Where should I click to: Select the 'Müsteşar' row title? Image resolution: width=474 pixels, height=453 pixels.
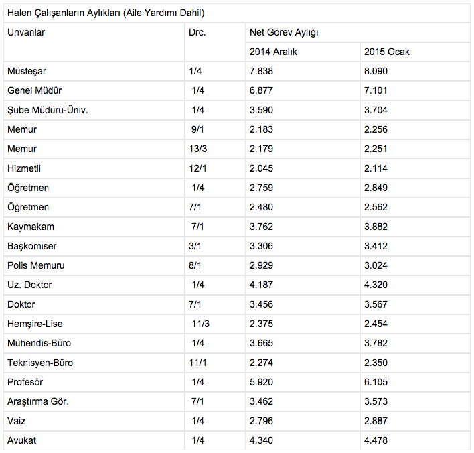point(27,71)
